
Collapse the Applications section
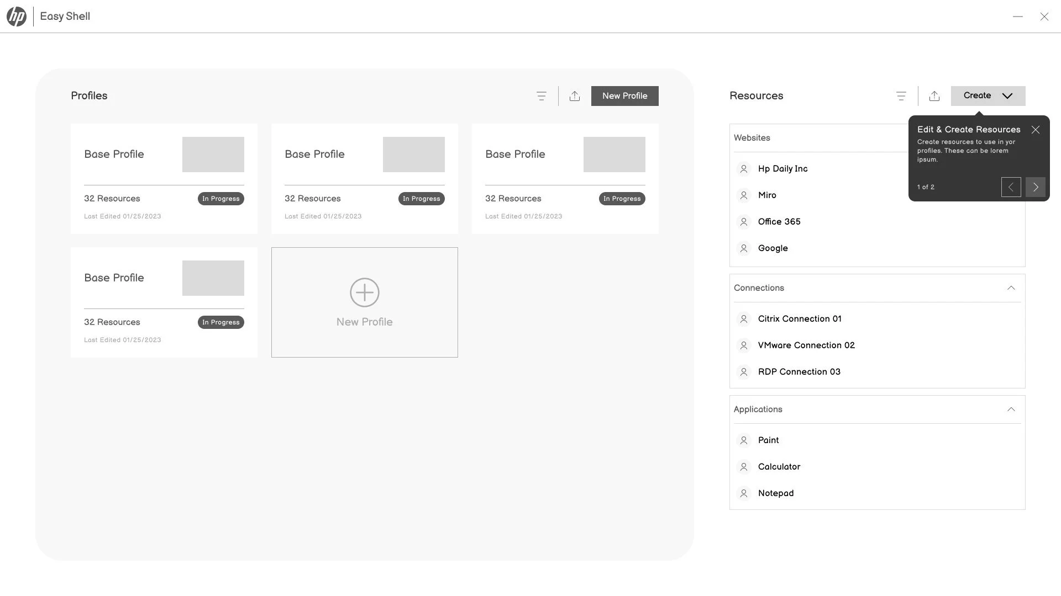1011,409
